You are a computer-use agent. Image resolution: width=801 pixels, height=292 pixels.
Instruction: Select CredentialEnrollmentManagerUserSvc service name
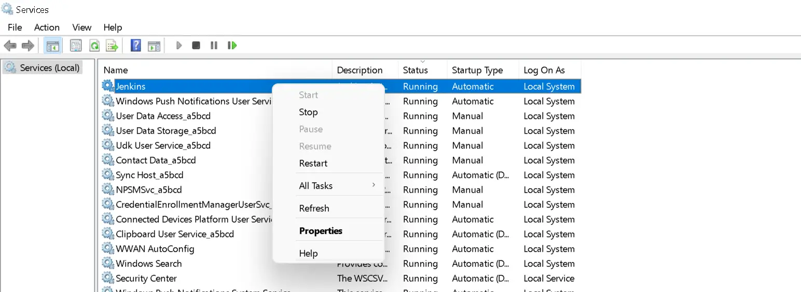pos(194,204)
